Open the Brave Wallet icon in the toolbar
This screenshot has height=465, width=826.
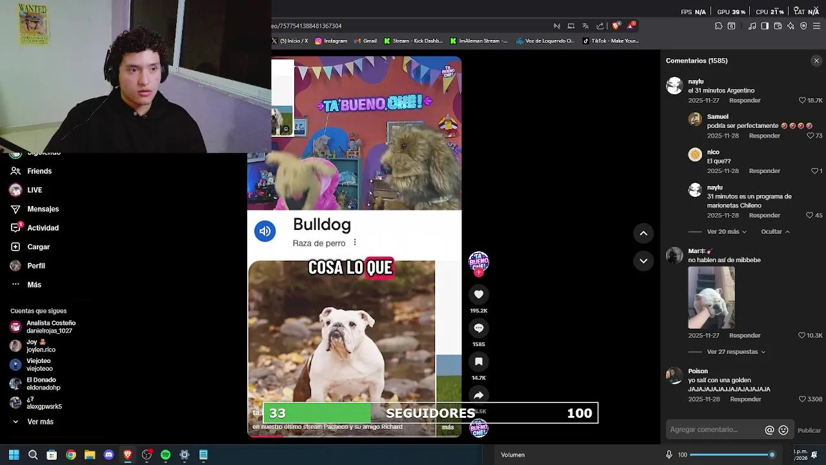[778, 26]
